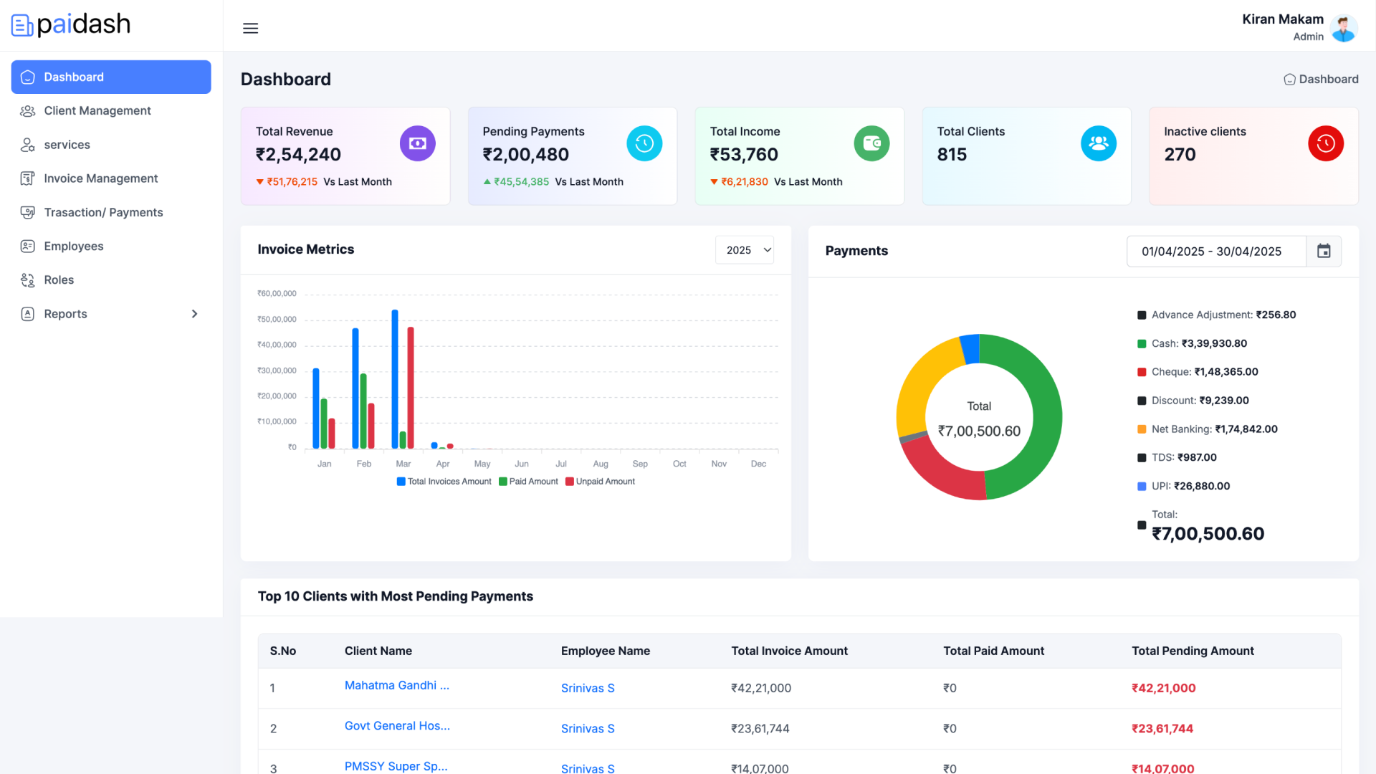Click the Total Income card
Image resolution: width=1376 pixels, height=774 pixels.
pos(800,156)
